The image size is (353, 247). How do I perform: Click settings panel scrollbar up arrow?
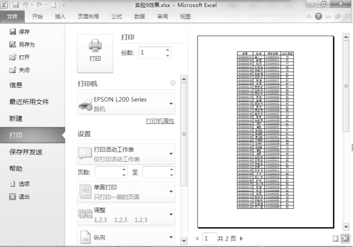pos(184,79)
